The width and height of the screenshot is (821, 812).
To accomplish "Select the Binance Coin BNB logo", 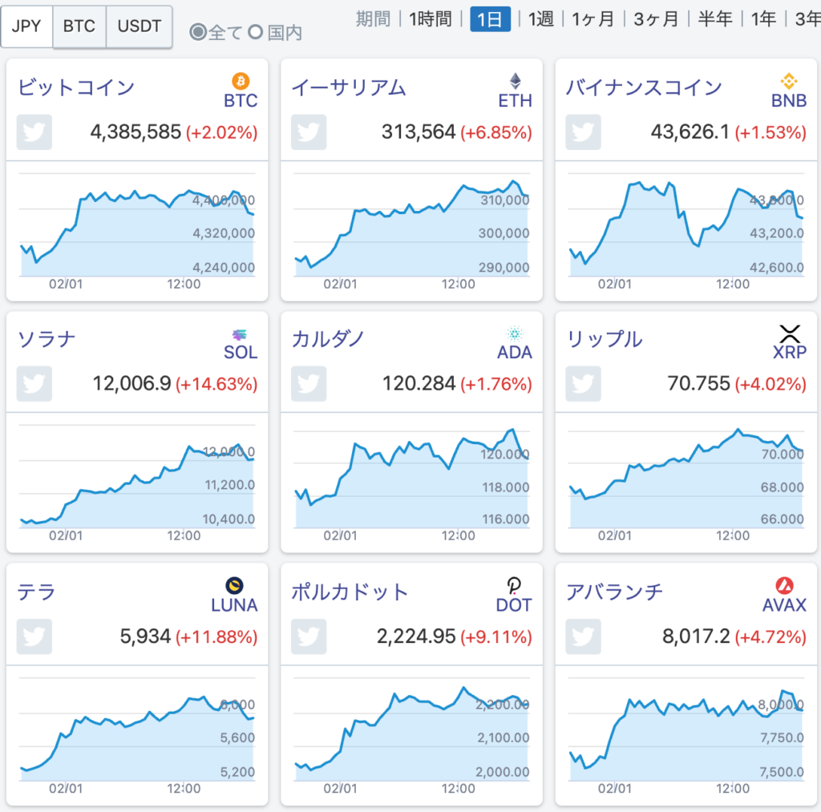I will [789, 82].
